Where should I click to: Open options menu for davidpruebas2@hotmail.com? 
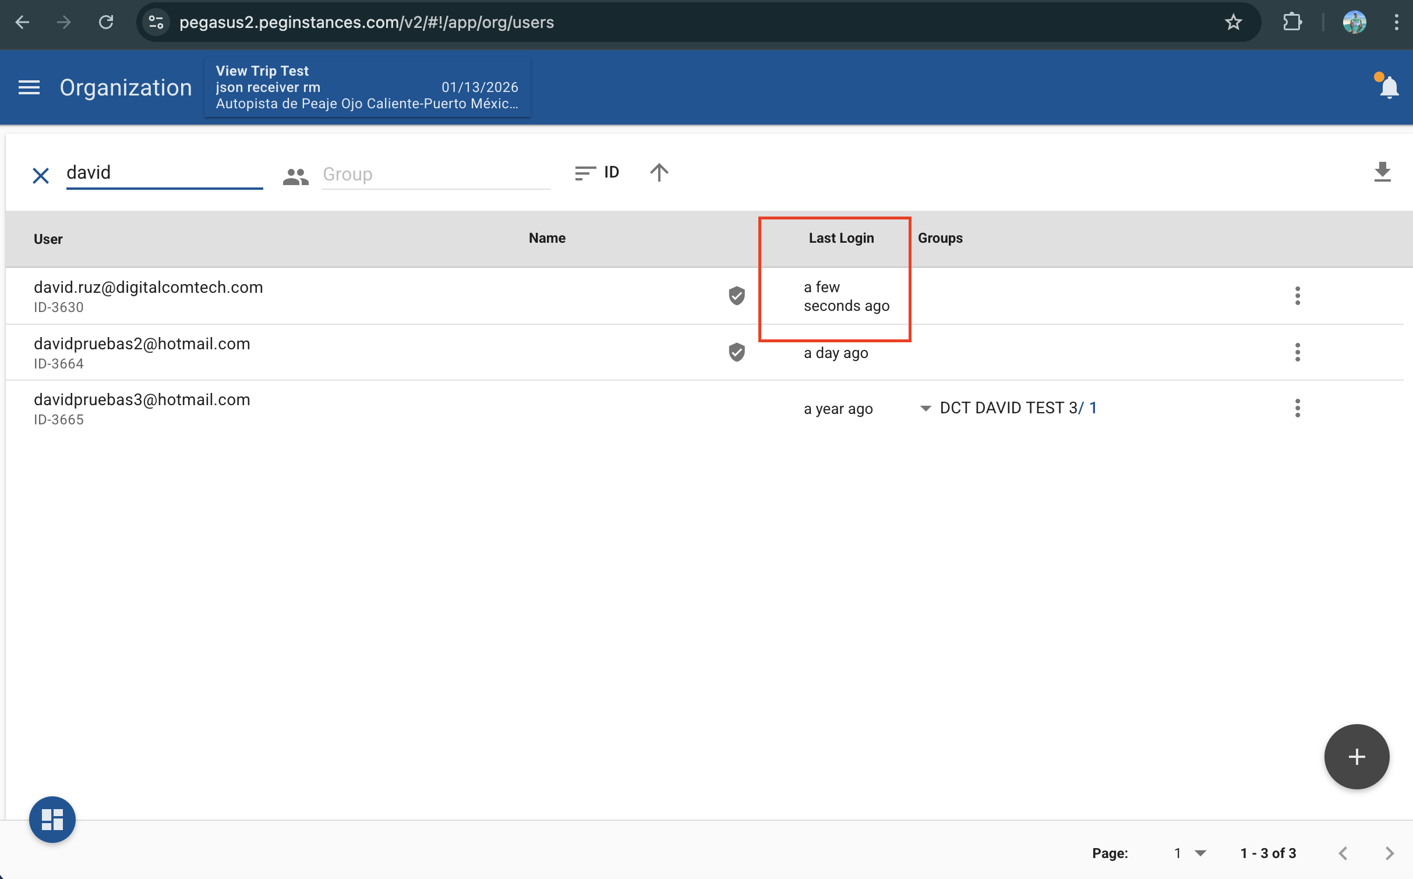pos(1297,352)
